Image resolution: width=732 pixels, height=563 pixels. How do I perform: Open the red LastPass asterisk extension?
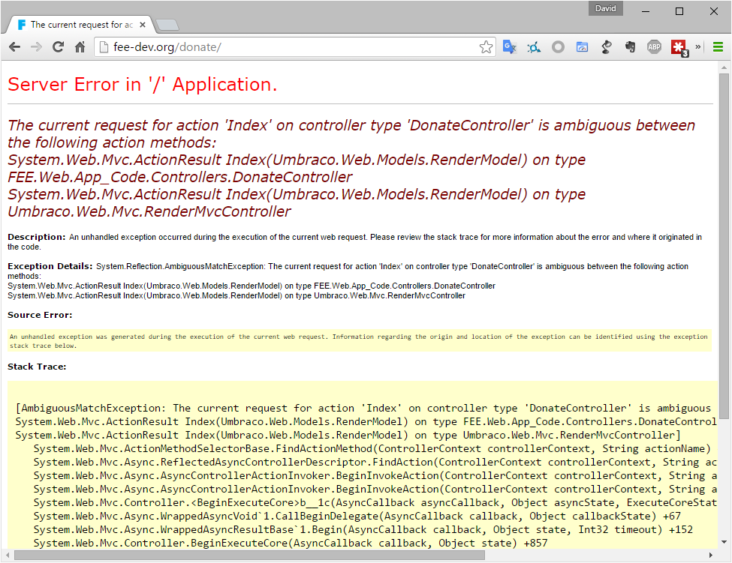click(x=679, y=47)
